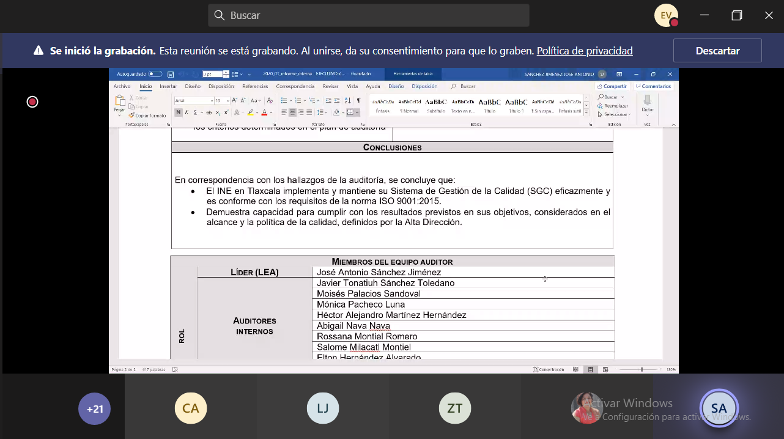Click the Comentarios button in Word
The width and height of the screenshot is (784, 439).
pos(653,86)
